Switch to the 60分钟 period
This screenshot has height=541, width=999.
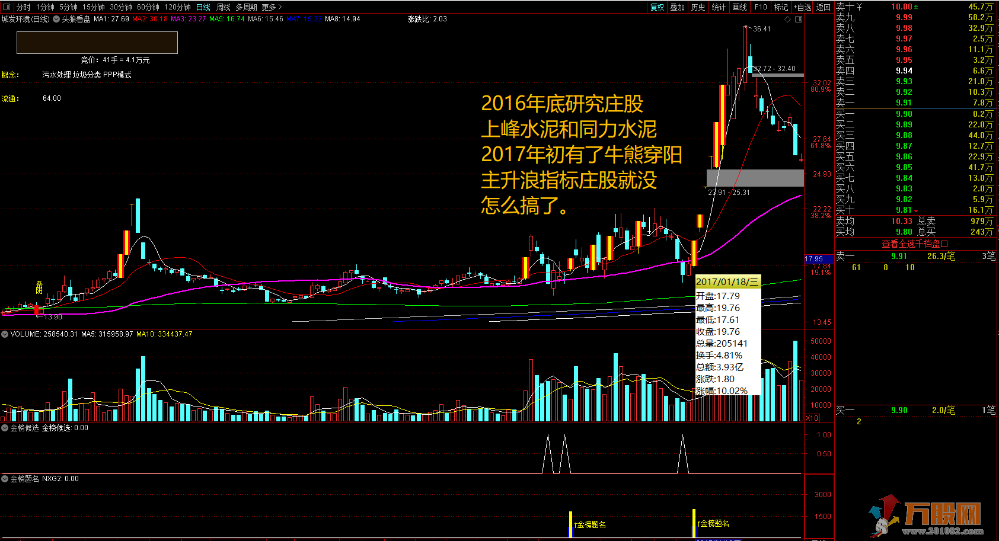click(148, 7)
